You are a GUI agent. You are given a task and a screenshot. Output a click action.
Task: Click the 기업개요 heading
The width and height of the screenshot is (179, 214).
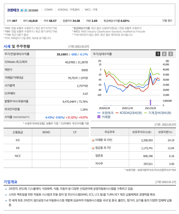pyautogui.click(x=10, y=182)
